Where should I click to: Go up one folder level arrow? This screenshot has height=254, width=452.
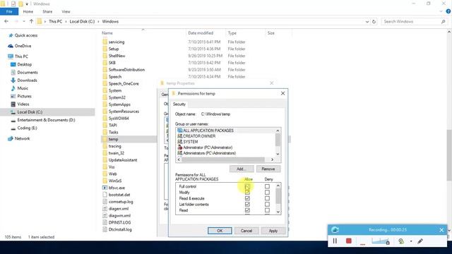coord(31,21)
